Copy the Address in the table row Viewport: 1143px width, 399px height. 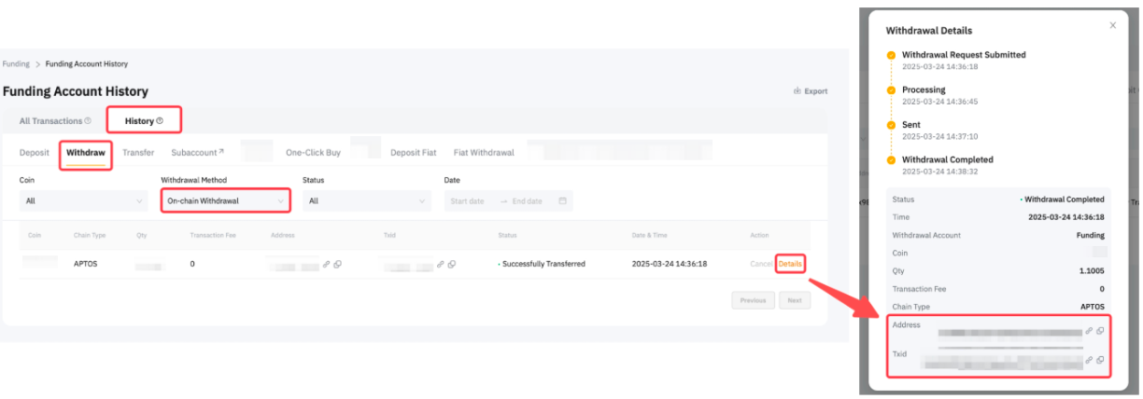pos(337,264)
